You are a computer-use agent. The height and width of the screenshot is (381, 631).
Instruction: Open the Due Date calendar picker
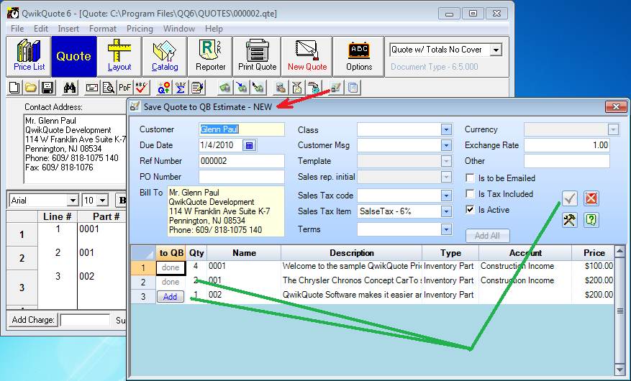point(249,145)
